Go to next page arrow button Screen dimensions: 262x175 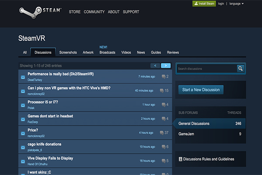[x=166, y=66]
